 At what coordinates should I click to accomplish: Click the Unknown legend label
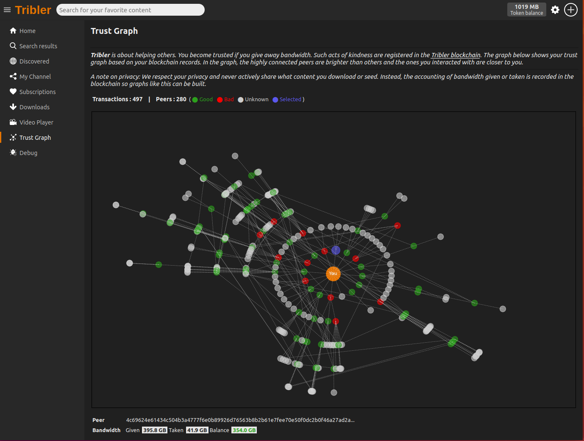[257, 100]
